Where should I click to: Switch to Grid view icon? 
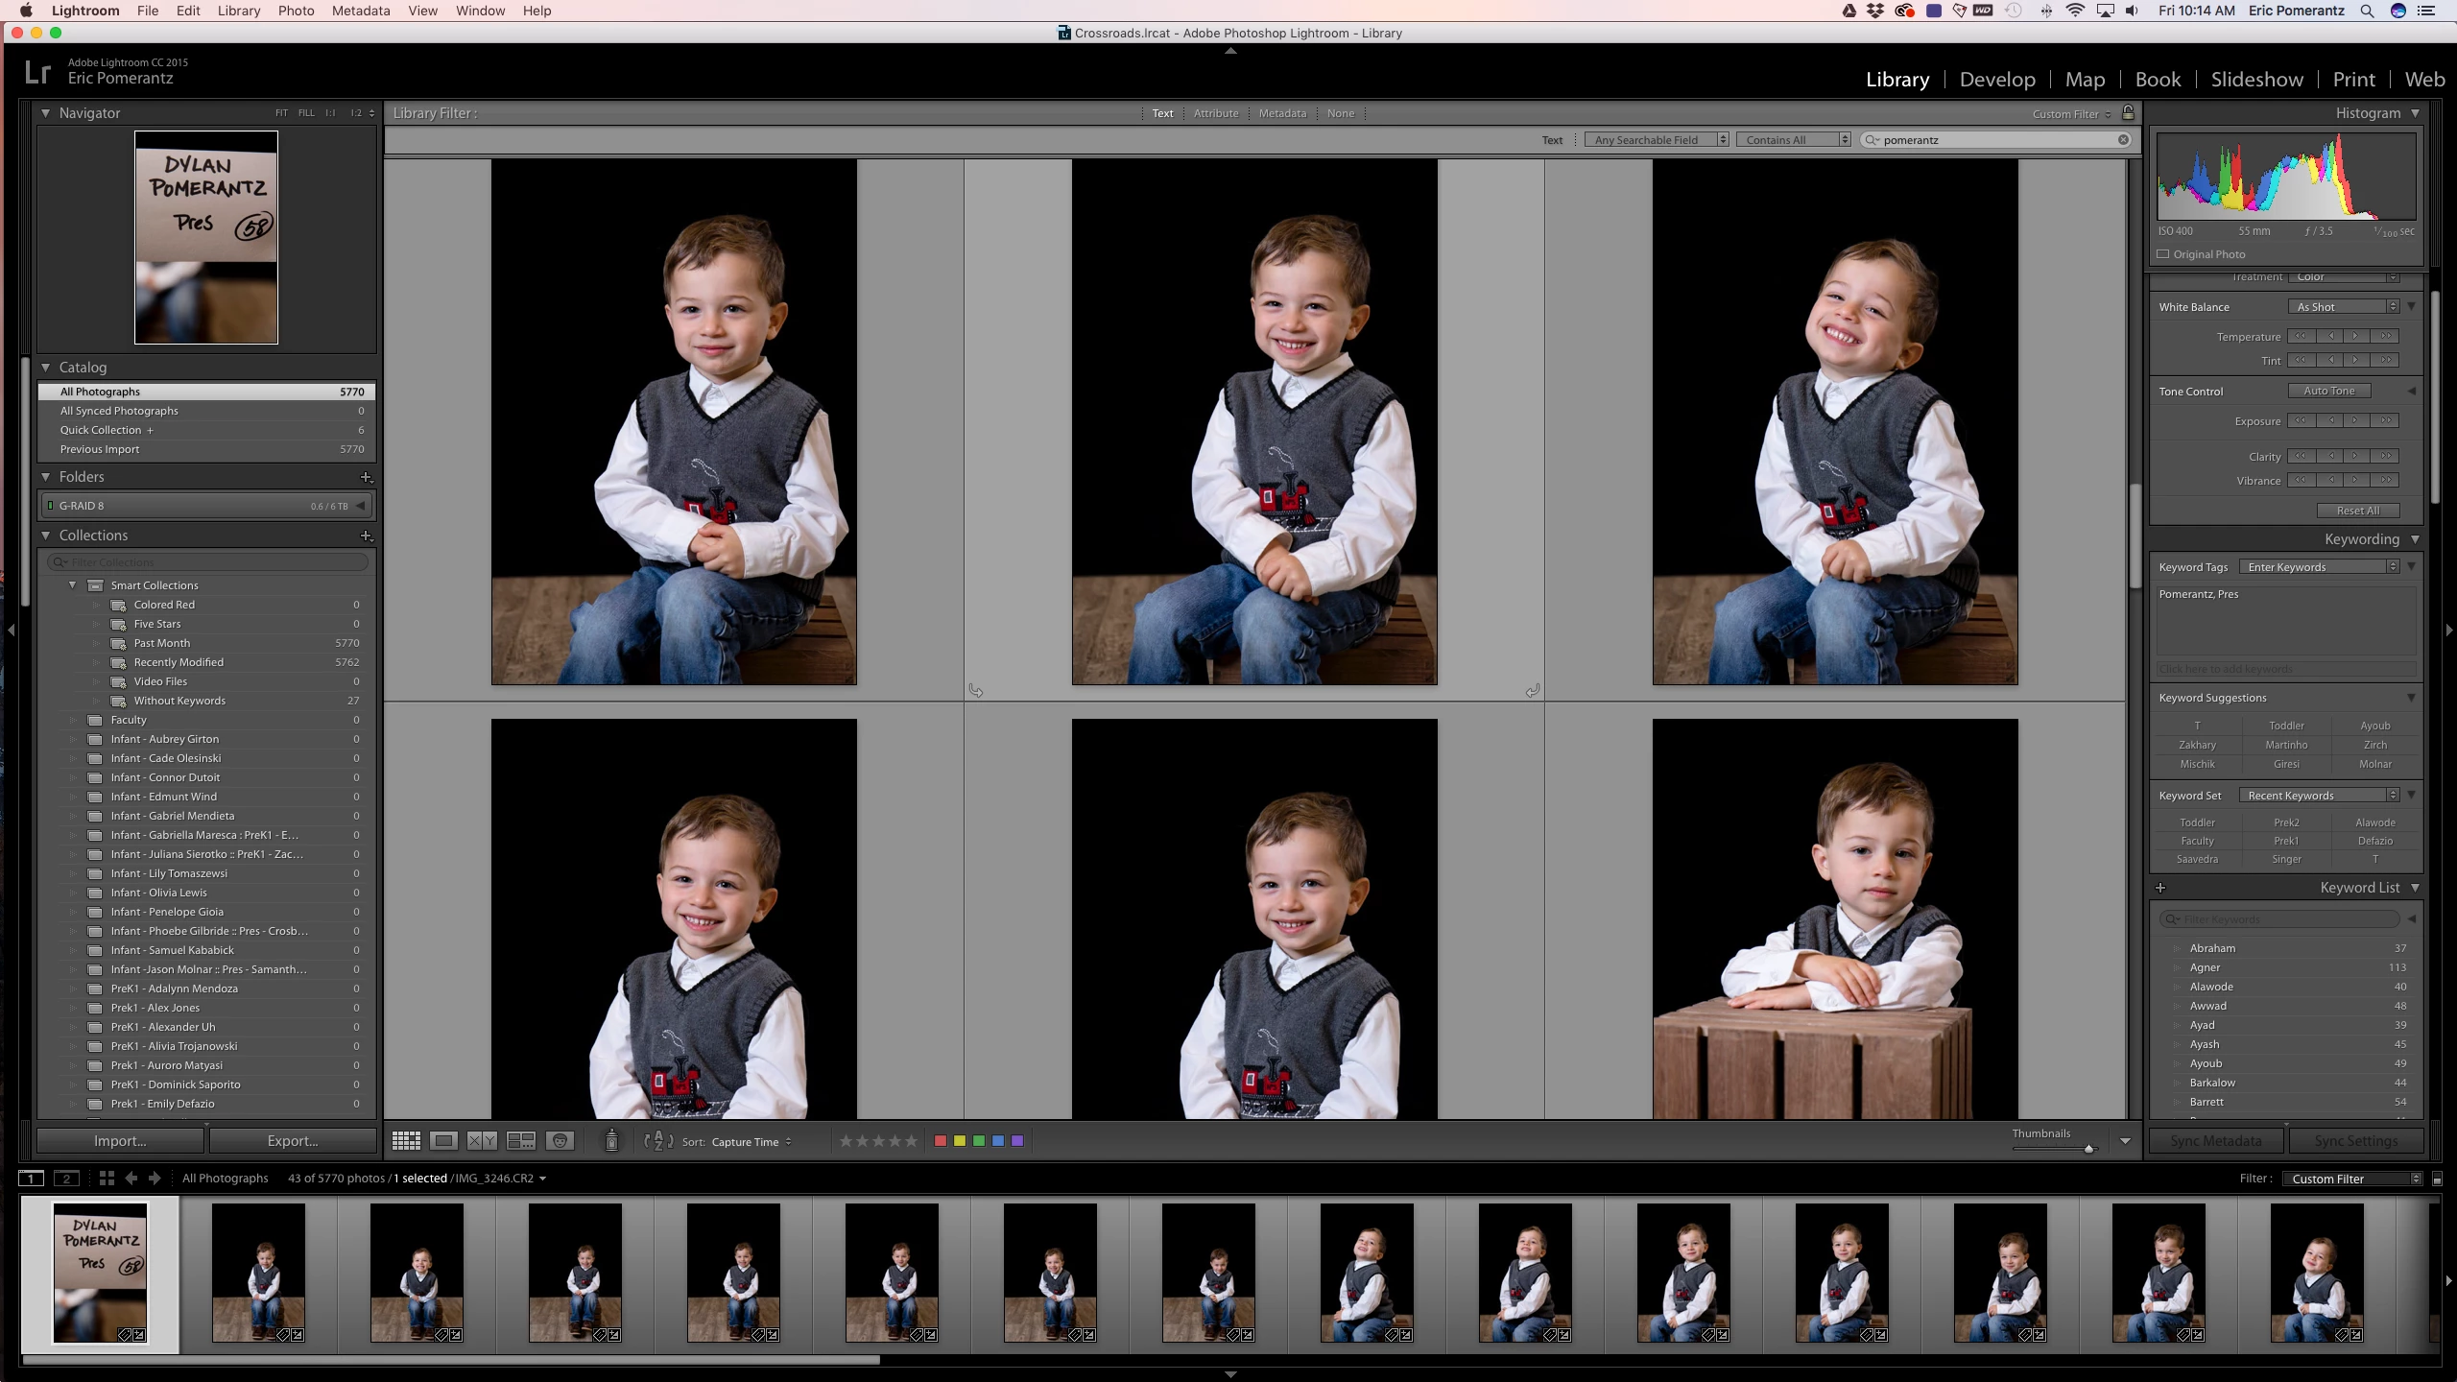406,1141
